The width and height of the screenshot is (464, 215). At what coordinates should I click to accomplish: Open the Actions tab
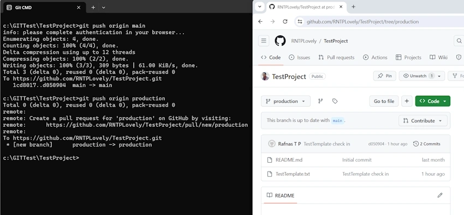pos(375,58)
